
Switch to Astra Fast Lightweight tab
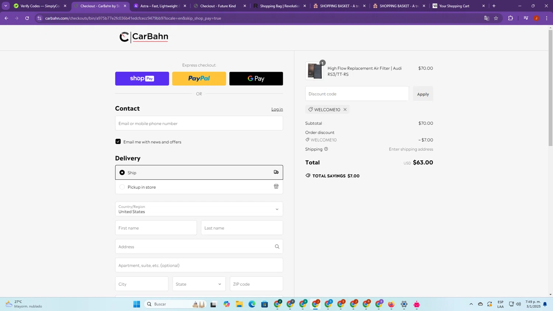(x=160, y=6)
